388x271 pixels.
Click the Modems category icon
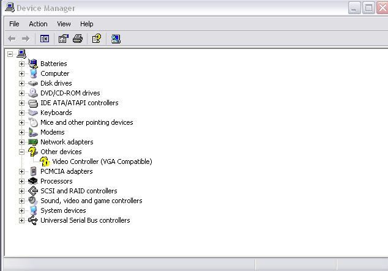[x=32, y=132]
